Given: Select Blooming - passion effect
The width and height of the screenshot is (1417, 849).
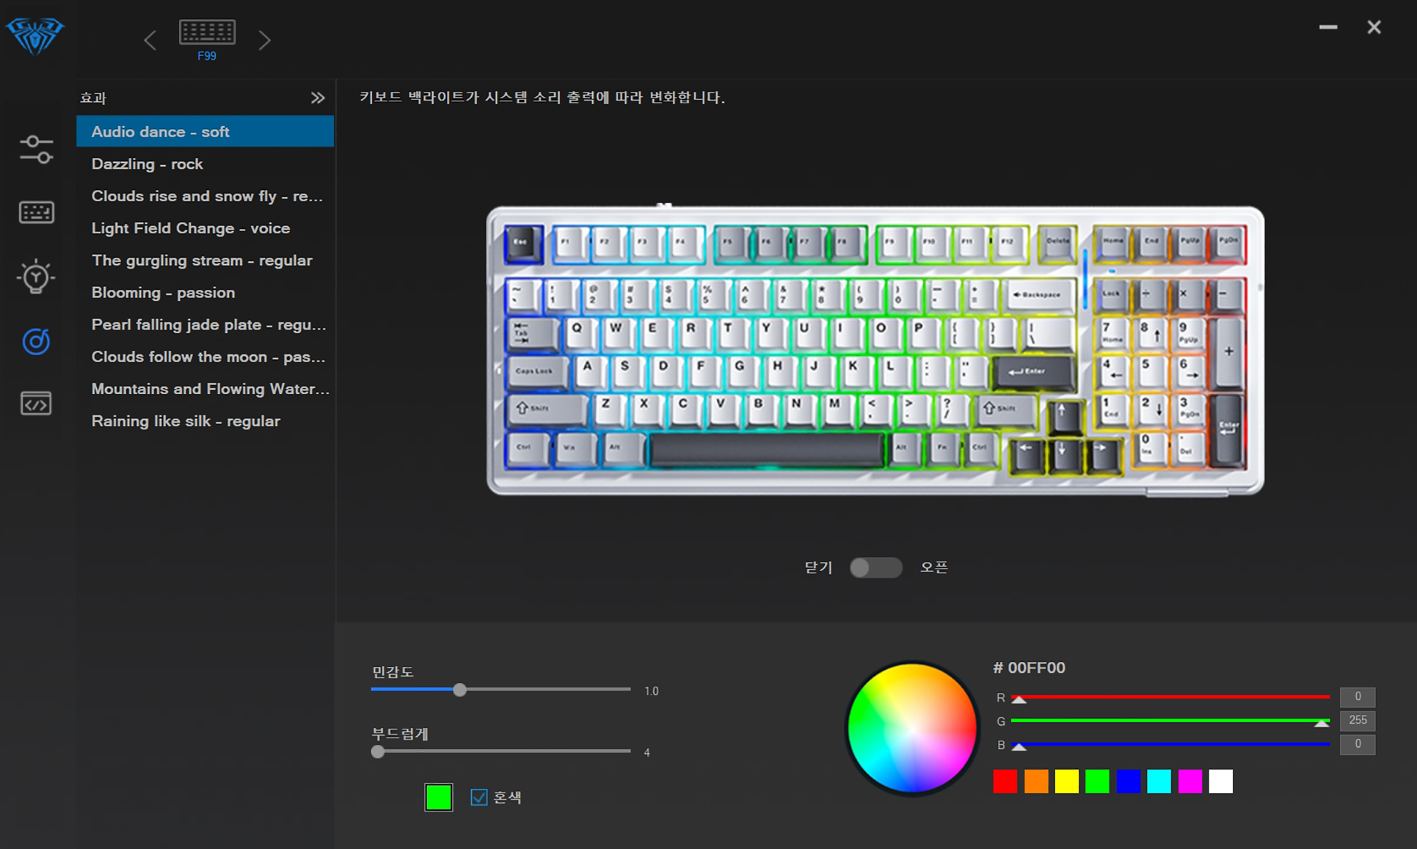Looking at the screenshot, I should tap(163, 293).
